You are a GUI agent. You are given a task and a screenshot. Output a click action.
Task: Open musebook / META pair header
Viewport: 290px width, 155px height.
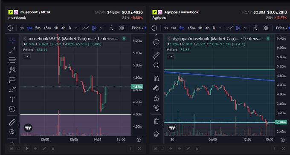point(35,12)
